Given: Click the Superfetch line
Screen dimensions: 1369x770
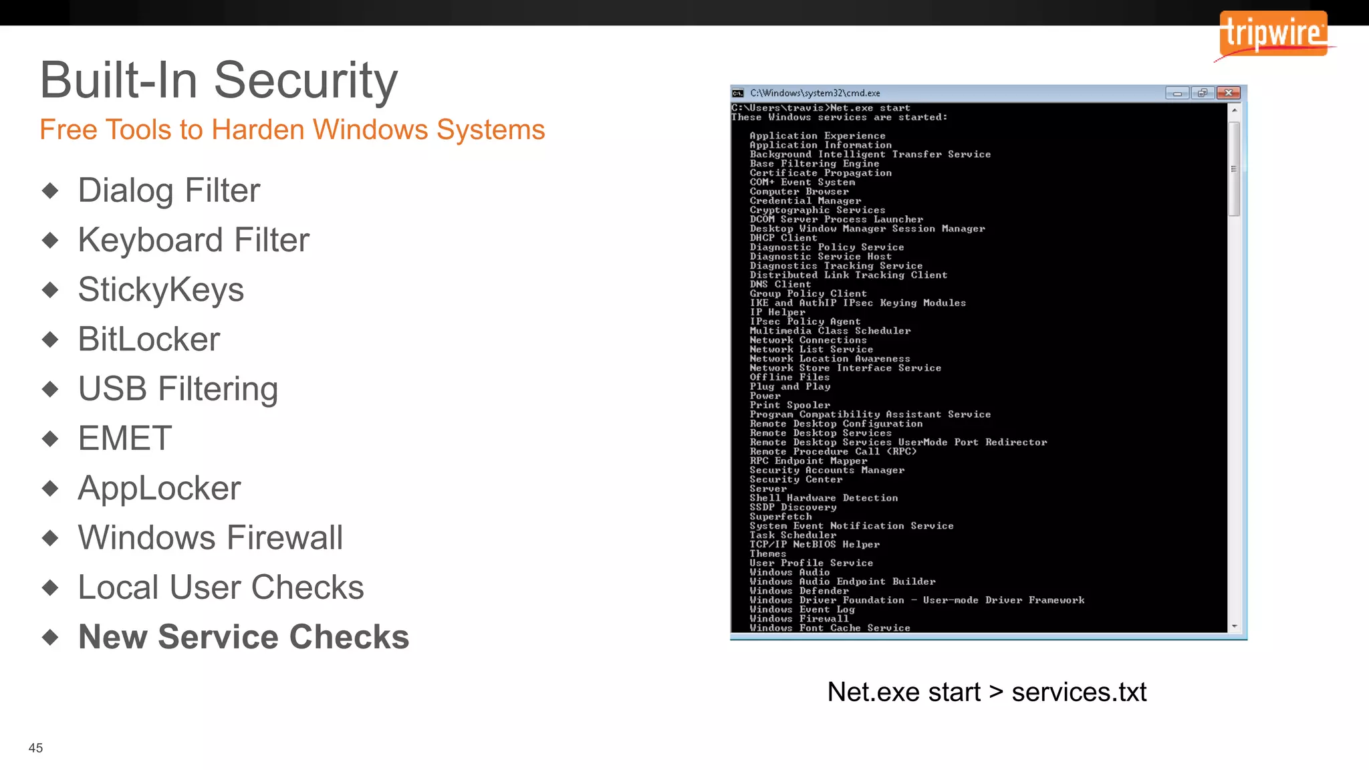Looking at the screenshot, I should point(781,517).
